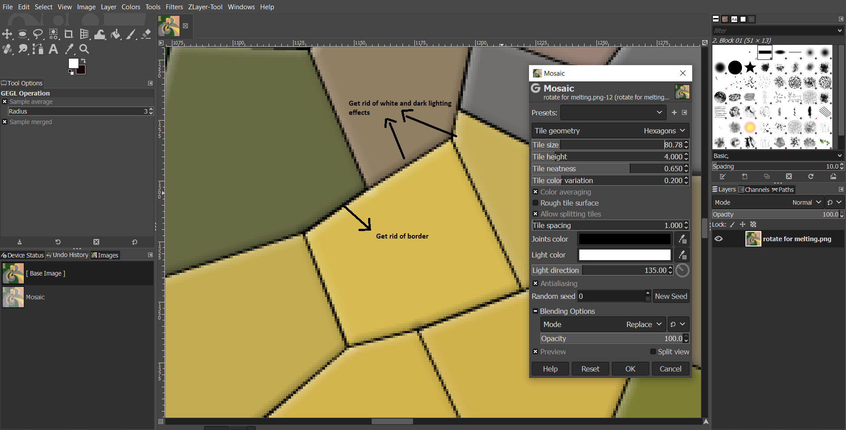Swap foreground and background colors
This screenshot has height=430, width=846.
(x=83, y=61)
